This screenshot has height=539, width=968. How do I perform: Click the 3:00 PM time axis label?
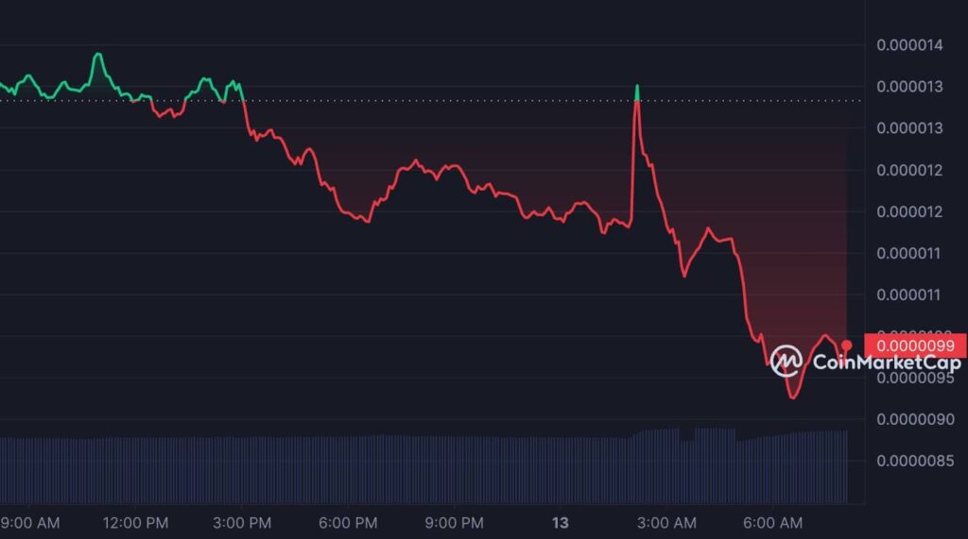click(x=242, y=522)
